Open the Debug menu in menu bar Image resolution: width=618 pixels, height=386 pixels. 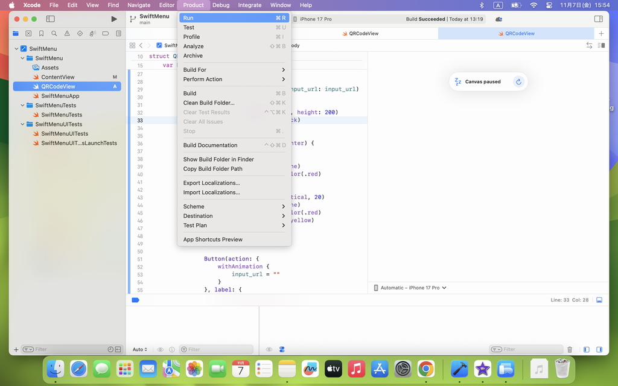pyautogui.click(x=221, y=5)
